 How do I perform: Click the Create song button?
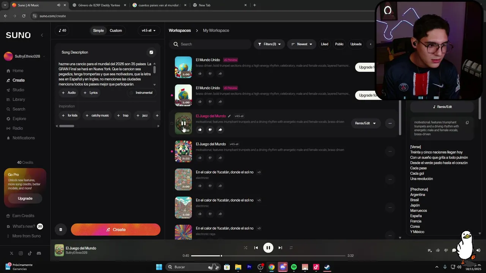click(115, 229)
